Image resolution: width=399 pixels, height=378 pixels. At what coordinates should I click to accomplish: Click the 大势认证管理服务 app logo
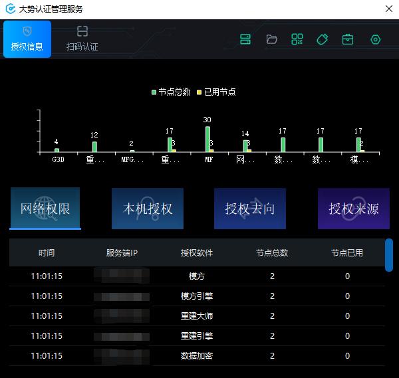tap(11, 9)
